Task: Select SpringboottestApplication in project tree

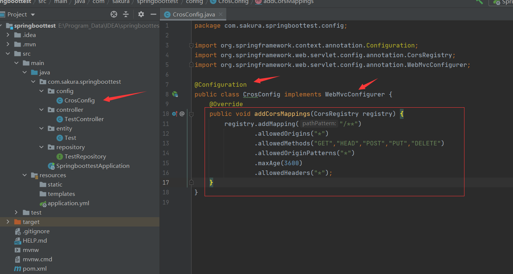Action: coord(93,166)
